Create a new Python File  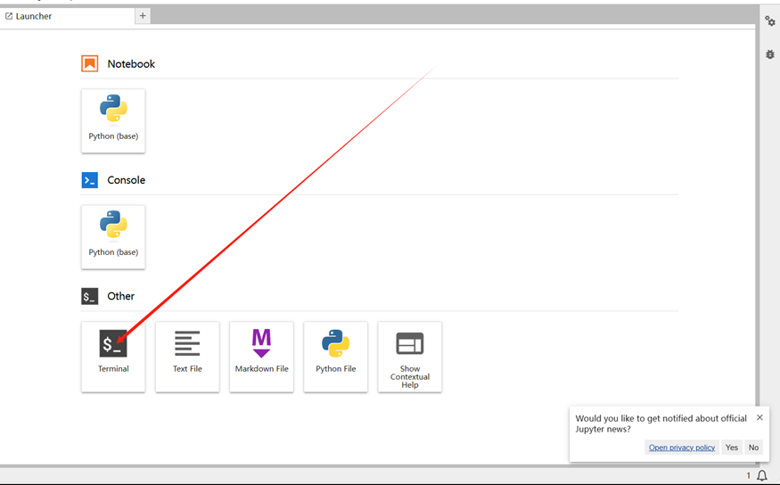click(335, 357)
